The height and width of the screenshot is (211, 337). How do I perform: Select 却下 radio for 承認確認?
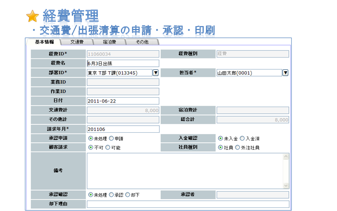coord(128,195)
